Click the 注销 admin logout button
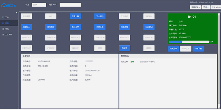The height and width of the screenshot is (110, 221). coord(216,7)
